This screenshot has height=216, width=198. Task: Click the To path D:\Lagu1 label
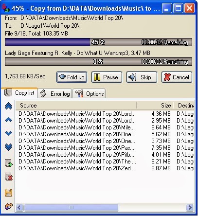tap(42, 26)
